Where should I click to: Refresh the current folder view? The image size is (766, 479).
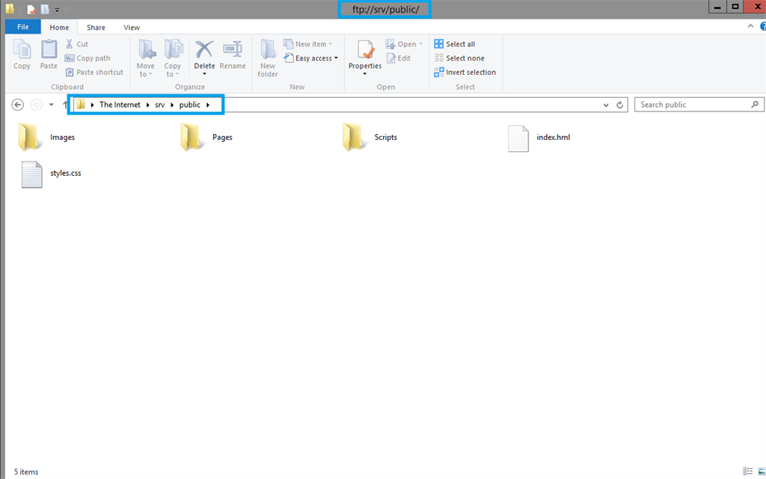[x=620, y=106]
